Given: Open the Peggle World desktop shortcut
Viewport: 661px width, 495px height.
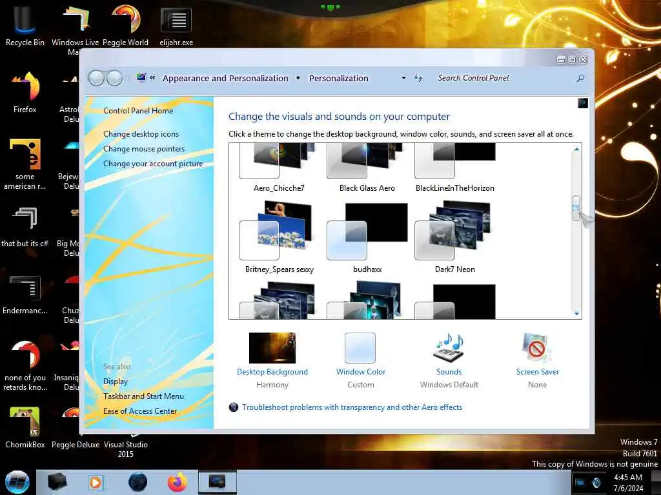Looking at the screenshot, I should coord(125,26).
